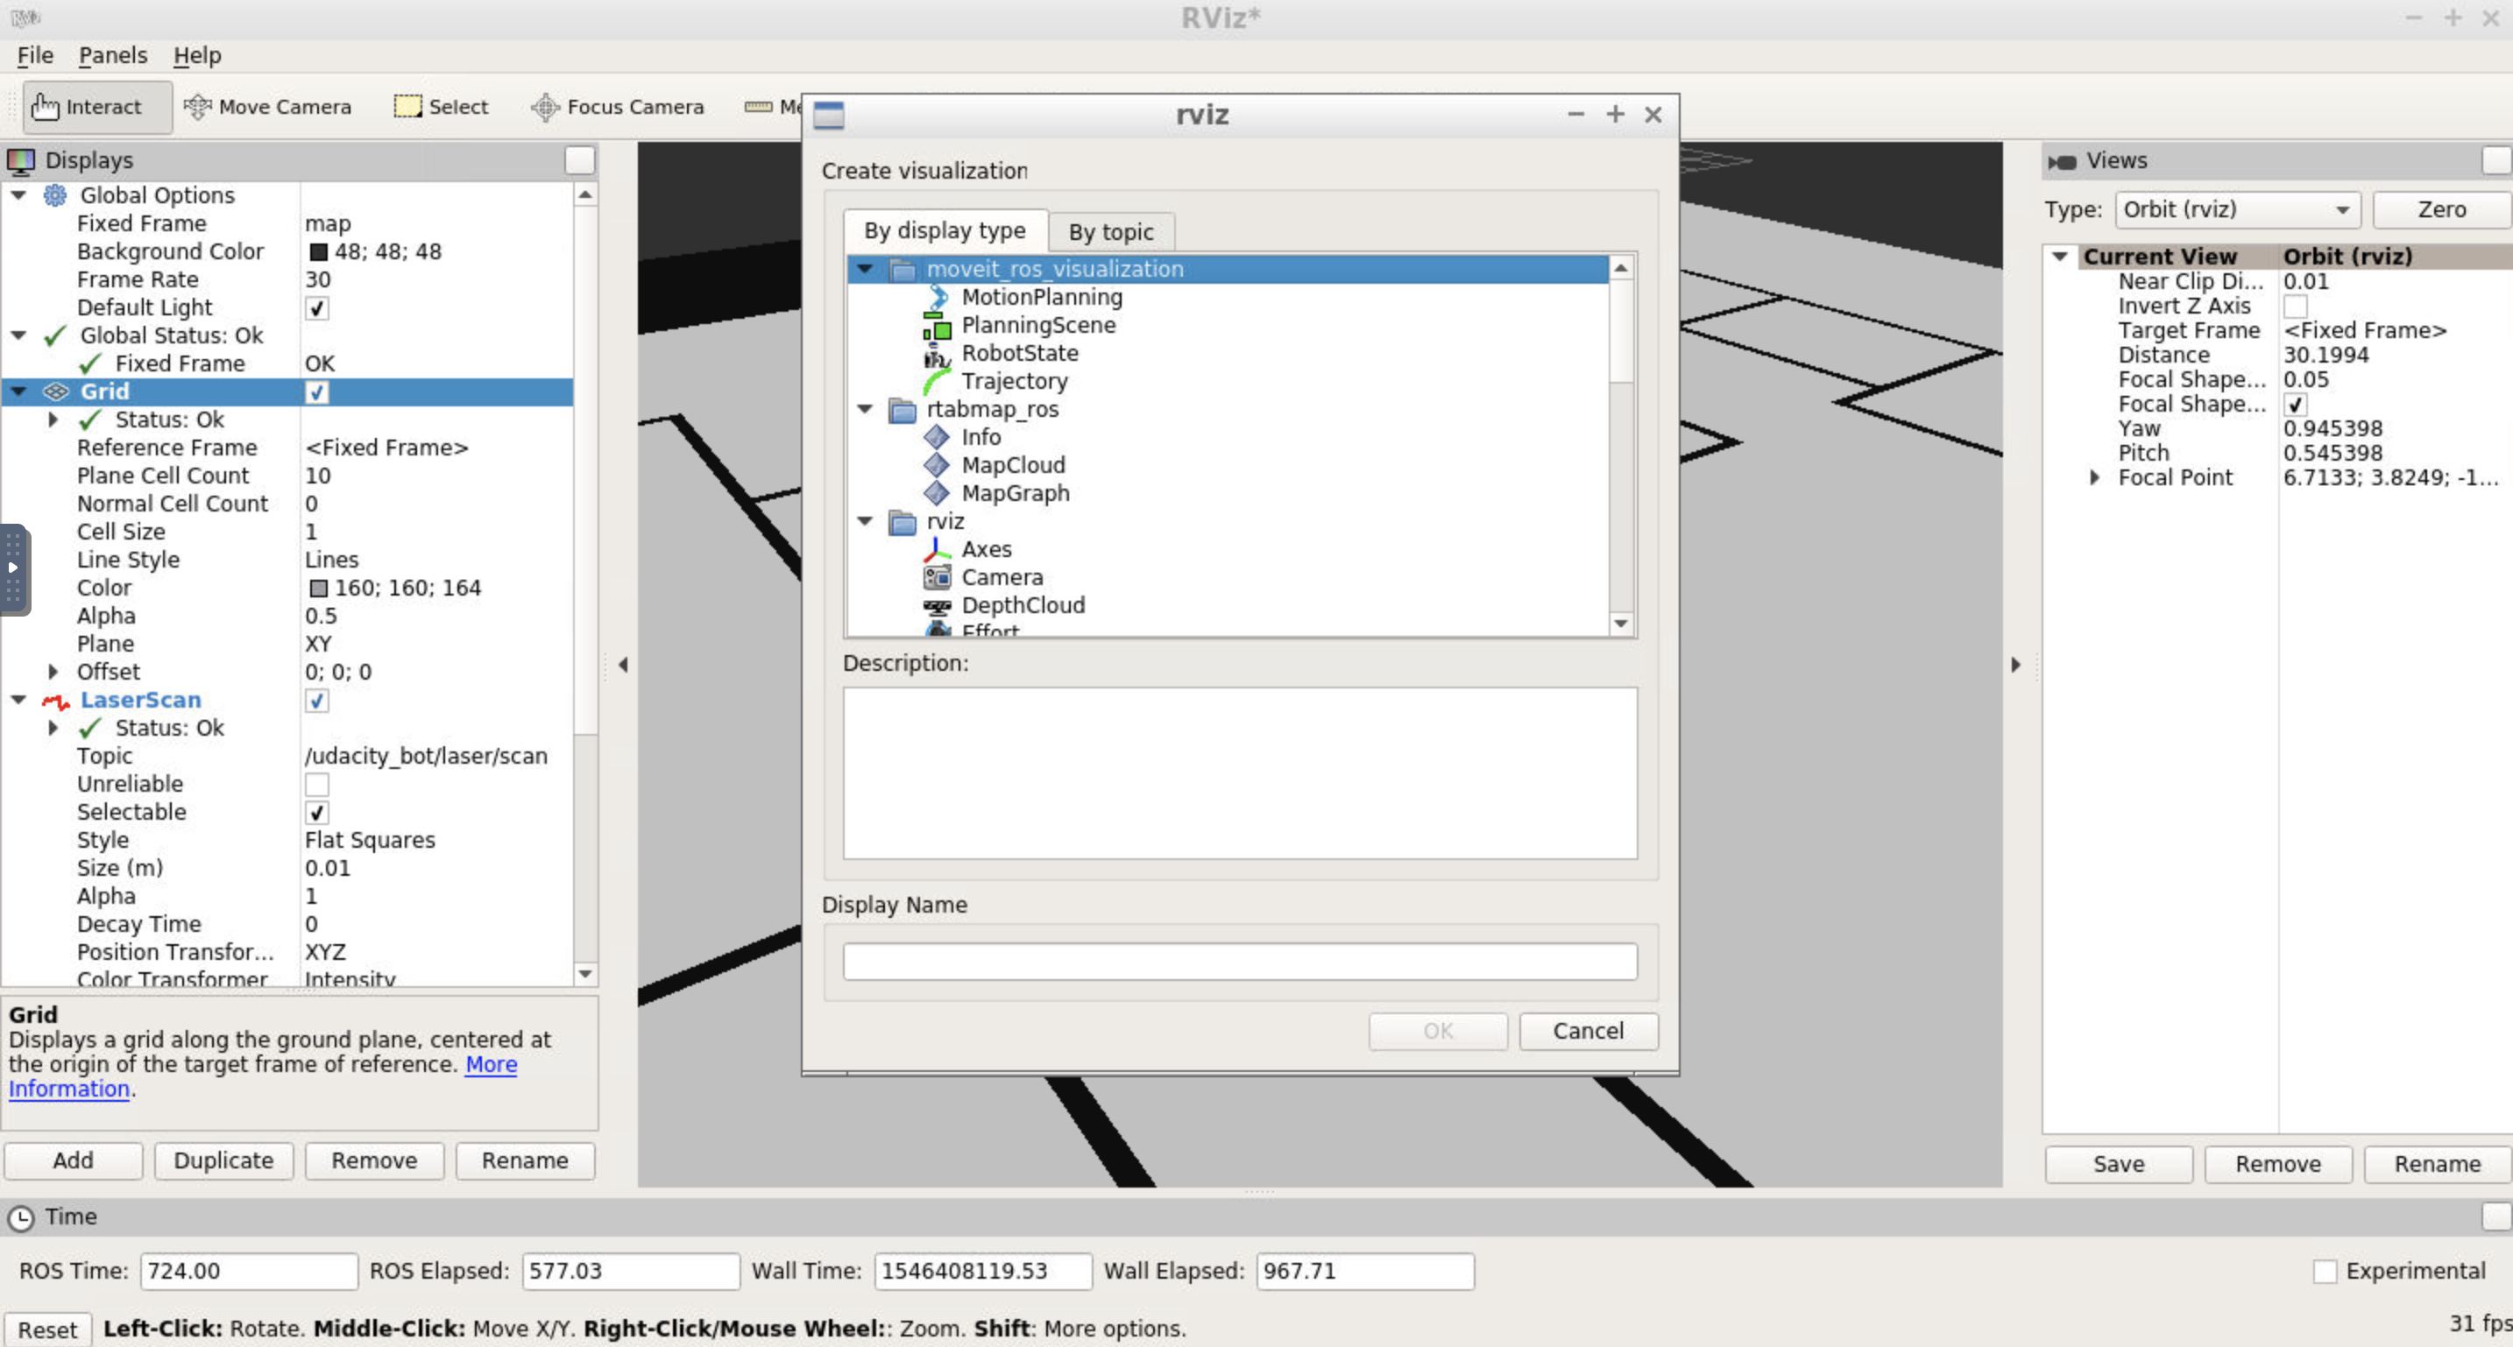2513x1347 pixels.
Task: Enable the Unreliable checkbox
Action: click(317, 784)
